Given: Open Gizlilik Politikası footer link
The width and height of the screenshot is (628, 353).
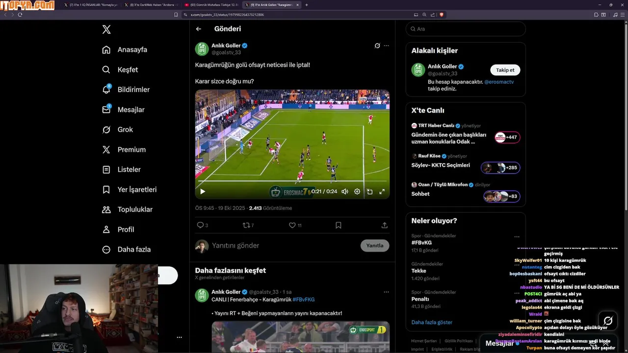Looking at the screenshot, I should pyautogui.click(x=459, y=341).
